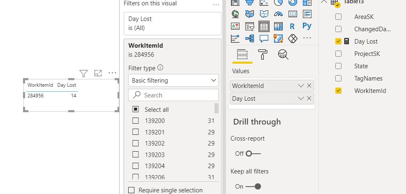Screen dimensions: 406x194
Task: Switch to the Analytics magnifier tab
Action: (283, 55)
